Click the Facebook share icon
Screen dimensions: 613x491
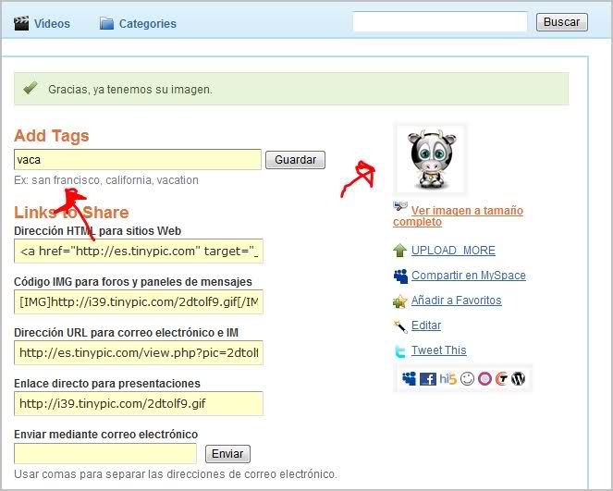427,379
